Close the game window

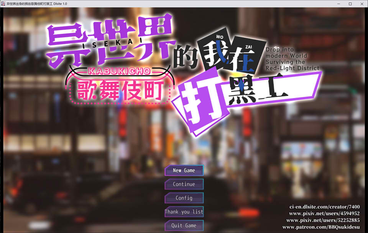pos(362,4)
